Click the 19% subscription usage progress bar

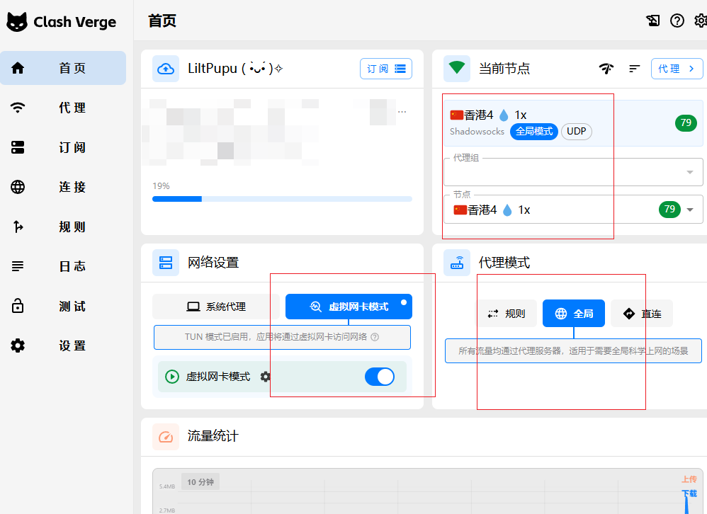click(282, 199)
